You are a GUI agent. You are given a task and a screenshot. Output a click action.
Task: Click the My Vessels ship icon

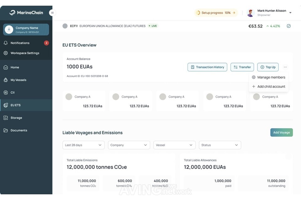tap(6, 80)
